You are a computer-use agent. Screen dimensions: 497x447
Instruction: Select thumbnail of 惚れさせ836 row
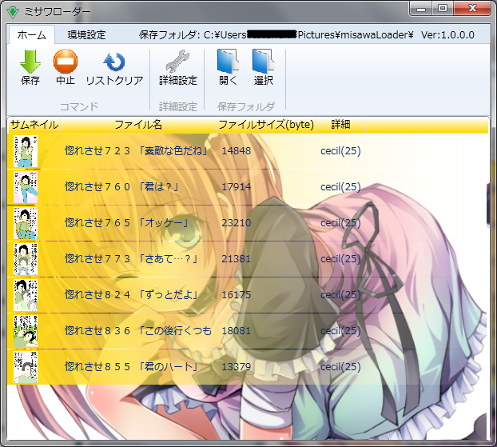click(26, 331)
